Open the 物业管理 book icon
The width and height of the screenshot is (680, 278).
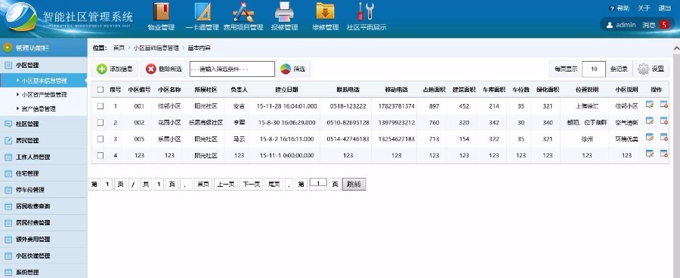[161, 12]
